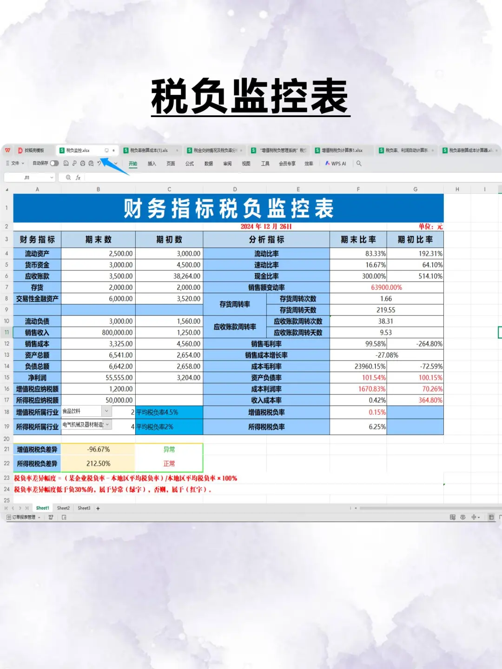
Task: Click the 文件 menu
Action: pyautogui.click(x=15, y=163)
